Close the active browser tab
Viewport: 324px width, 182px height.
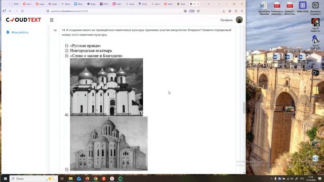click(198, 4)
